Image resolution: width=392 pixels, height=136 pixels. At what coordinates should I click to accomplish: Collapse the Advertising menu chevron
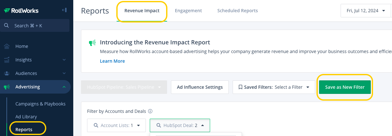coord(64,87)
